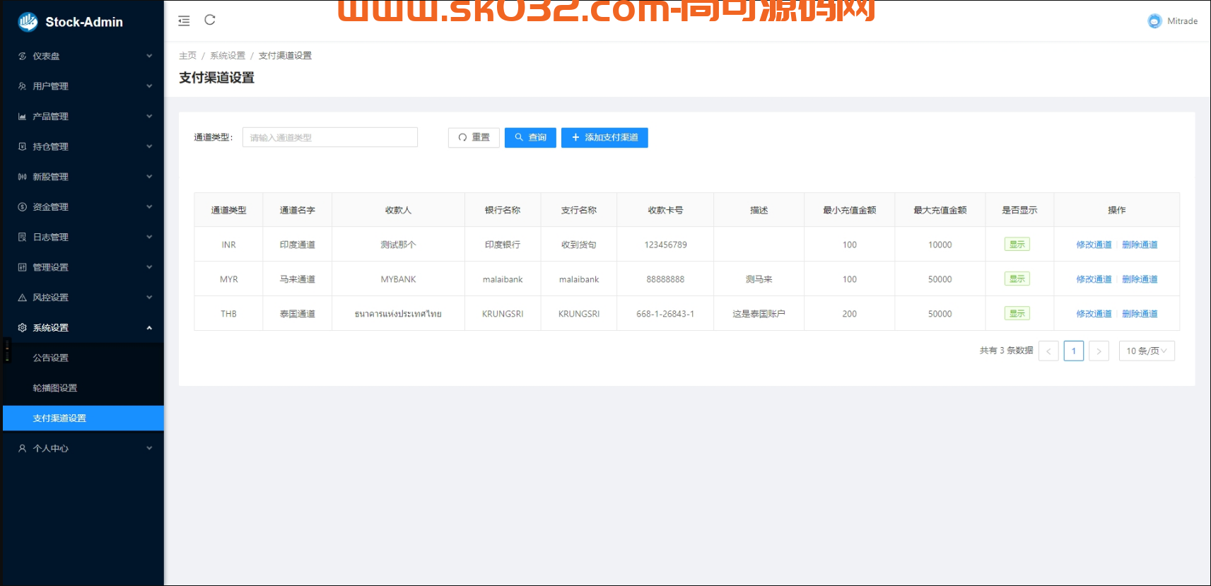
Task: Expand the 个人中心 menu chevron
Action: coord(149,448)
